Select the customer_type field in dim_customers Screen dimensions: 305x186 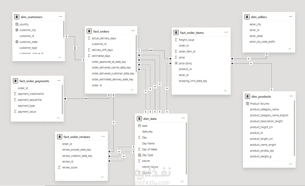pyautogui.click(x=28, y=48)
